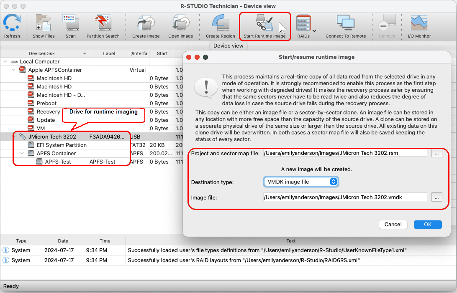The width and height of the screenshot is (457, 293).
Task: Click the Date column header in log
Action: pyautogui.click(x=63, y=241)
